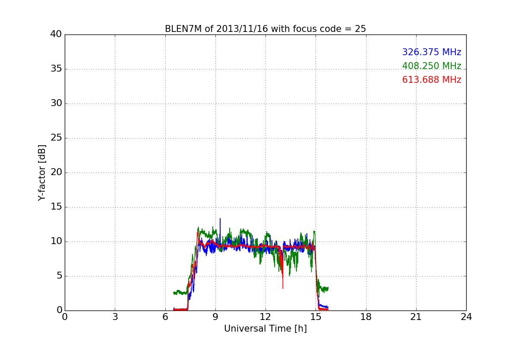Image resolution: width=518 pixels, height=345 pixels.
Task: Click the y-axis tick label 10
Action: (x=56, y=241)
